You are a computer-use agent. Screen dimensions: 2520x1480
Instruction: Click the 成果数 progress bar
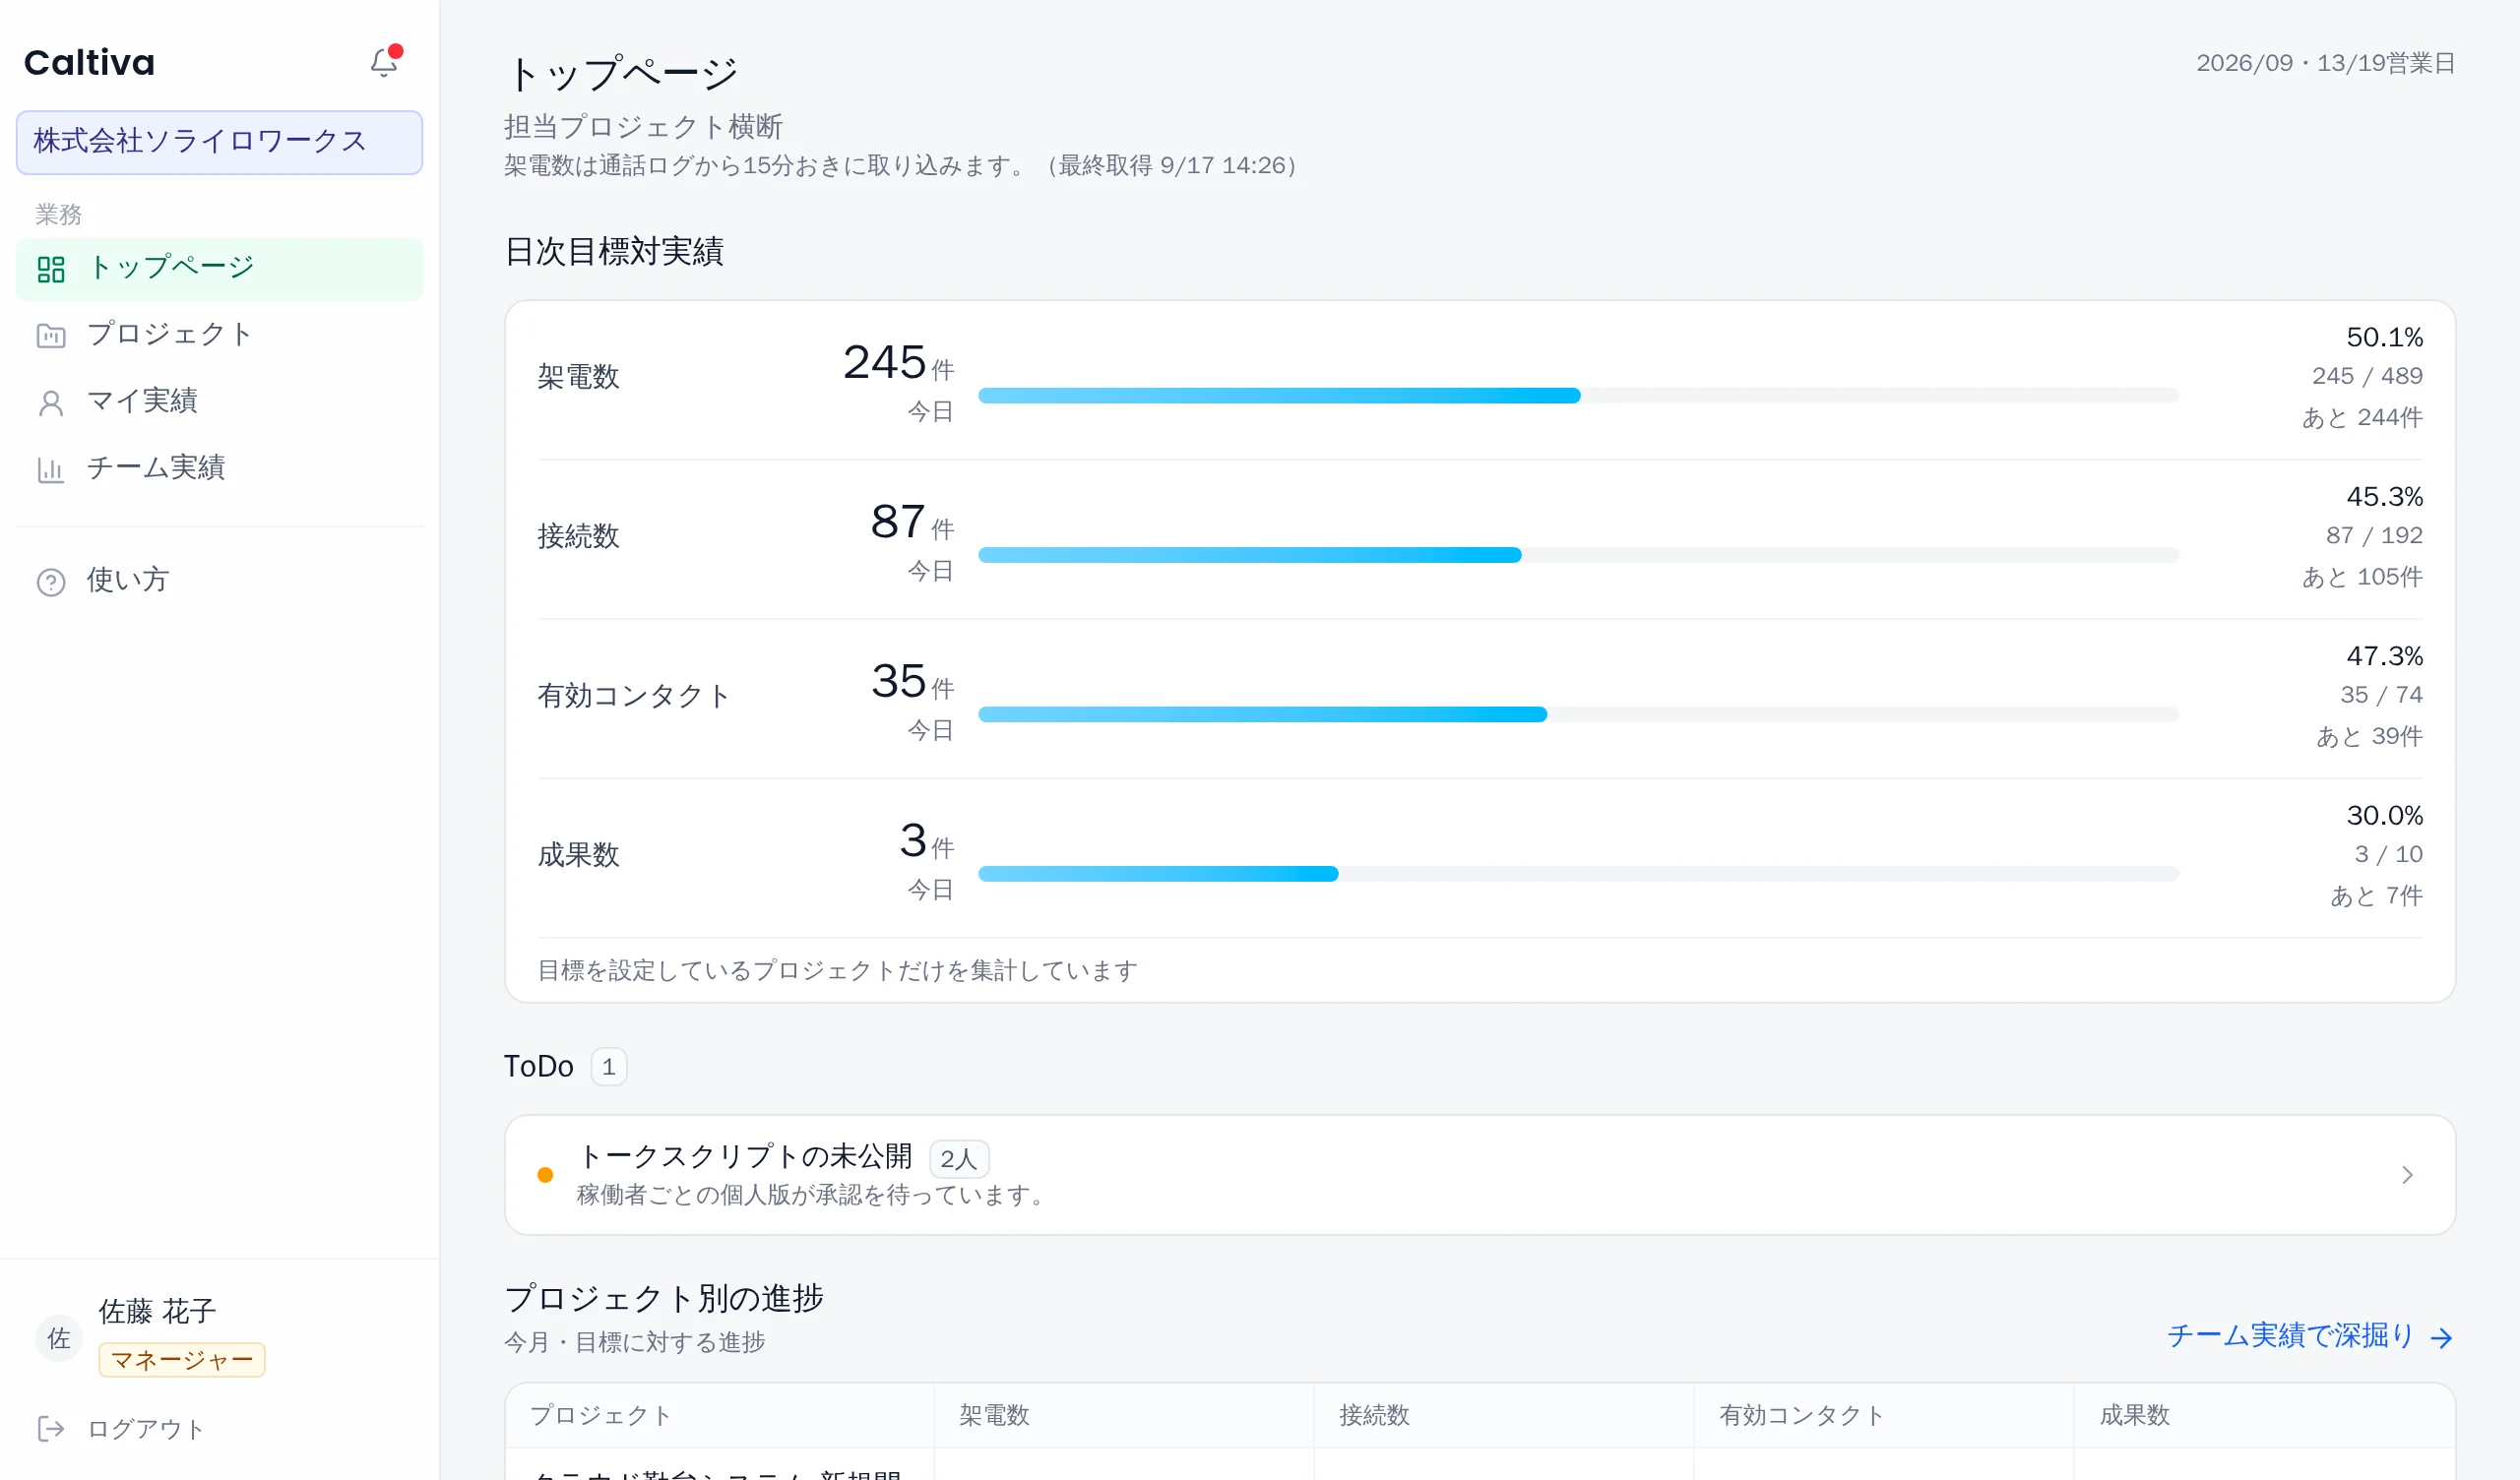pyautogui.click(x=1578, y=874)
